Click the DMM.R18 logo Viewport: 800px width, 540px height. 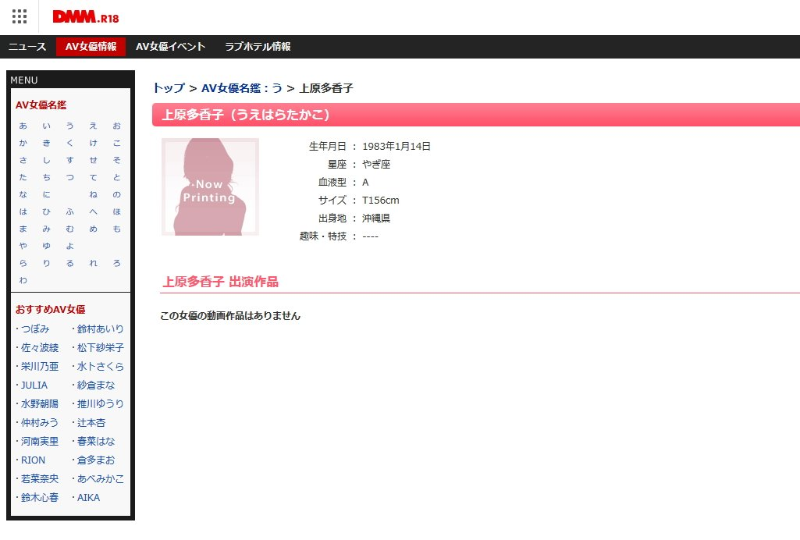point(85,16)
